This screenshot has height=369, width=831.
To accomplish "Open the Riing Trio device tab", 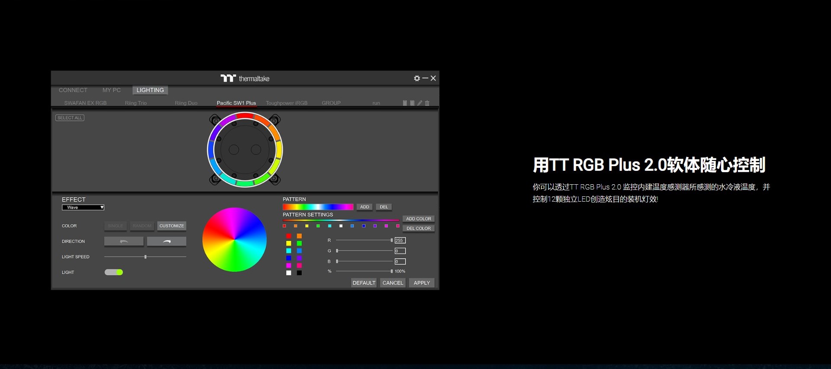I will (x=136, y=103).
